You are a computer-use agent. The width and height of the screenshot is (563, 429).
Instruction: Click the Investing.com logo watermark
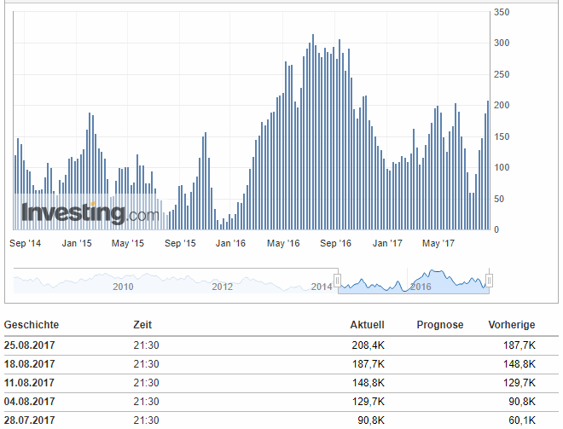[90, 212]
